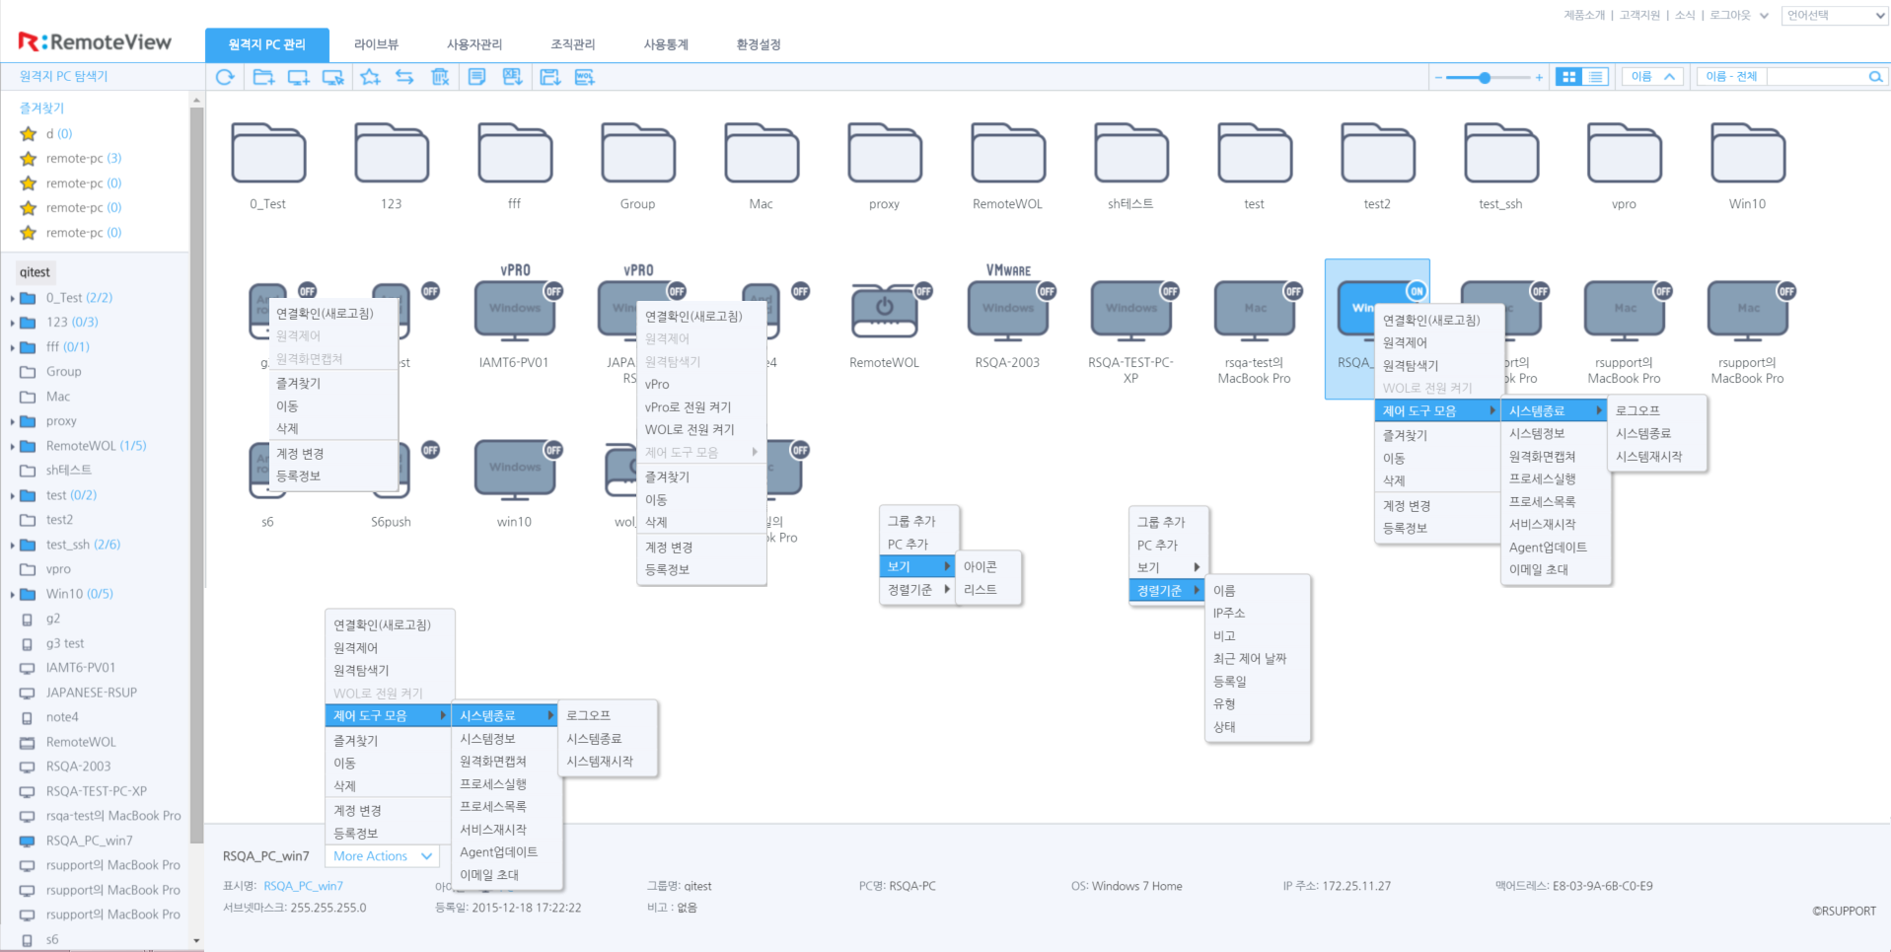The image size is (1891, 952).
Task: Click the 제품소개 link
Action: (1584, 15)
